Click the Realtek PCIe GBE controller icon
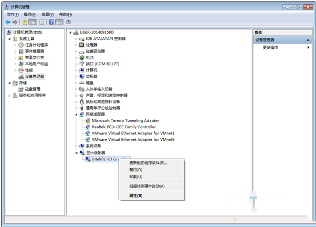Screen dimensions: 316x227 point(88,127)
